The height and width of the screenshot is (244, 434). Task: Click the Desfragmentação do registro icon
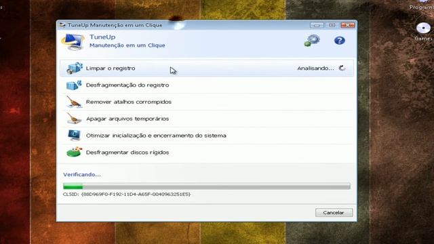[x=74, y=85]
